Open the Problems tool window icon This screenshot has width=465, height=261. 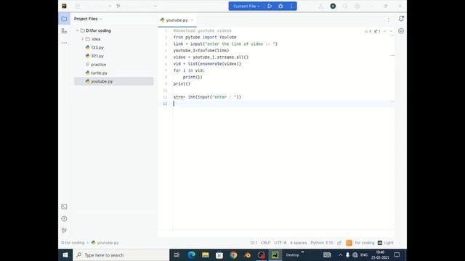(64, 219)
